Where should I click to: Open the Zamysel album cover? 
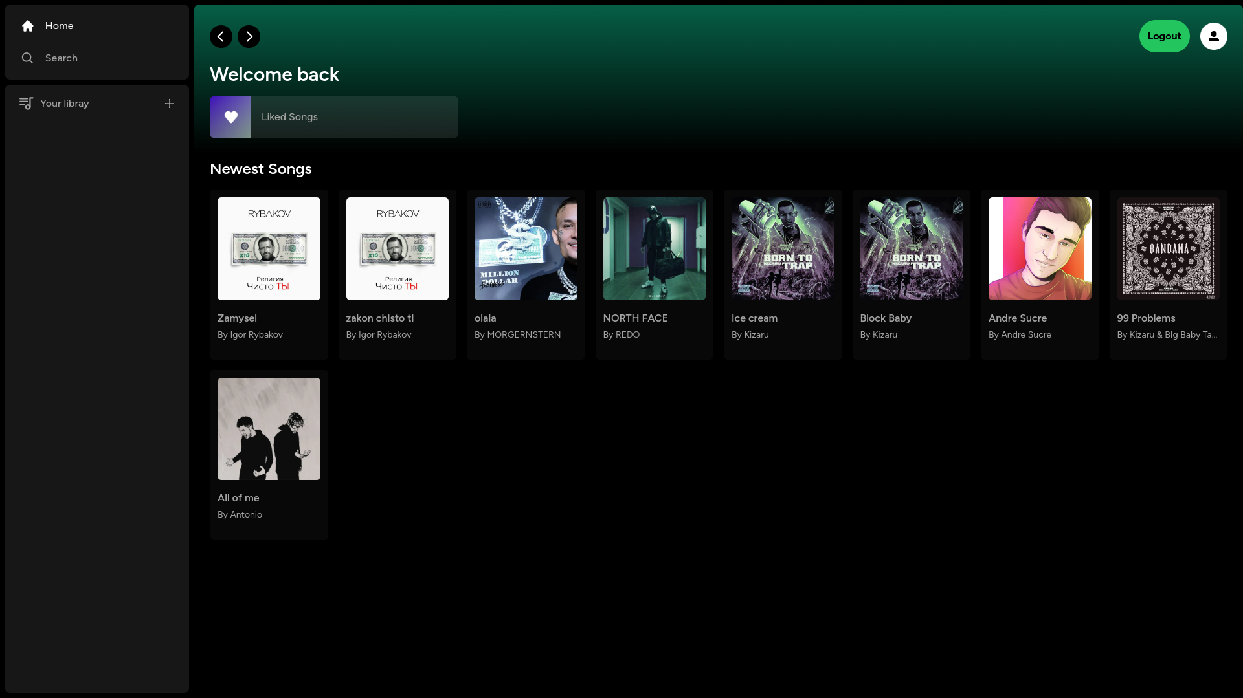pyautogui.click(x=269, y=248)
